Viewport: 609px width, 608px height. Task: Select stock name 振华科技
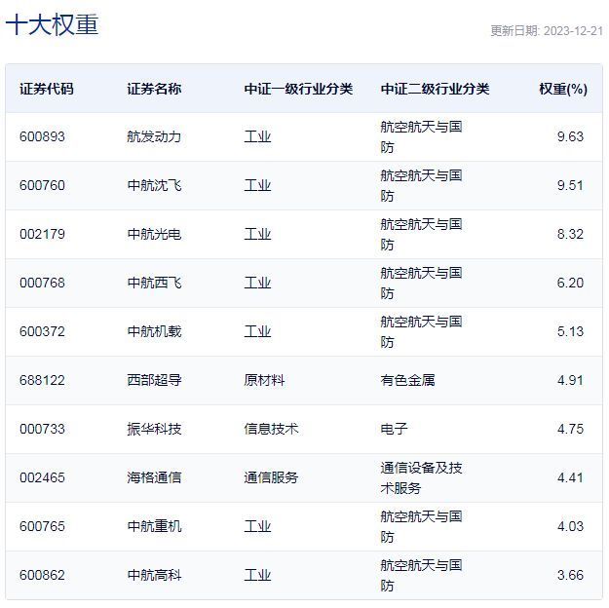click(154, 430)
